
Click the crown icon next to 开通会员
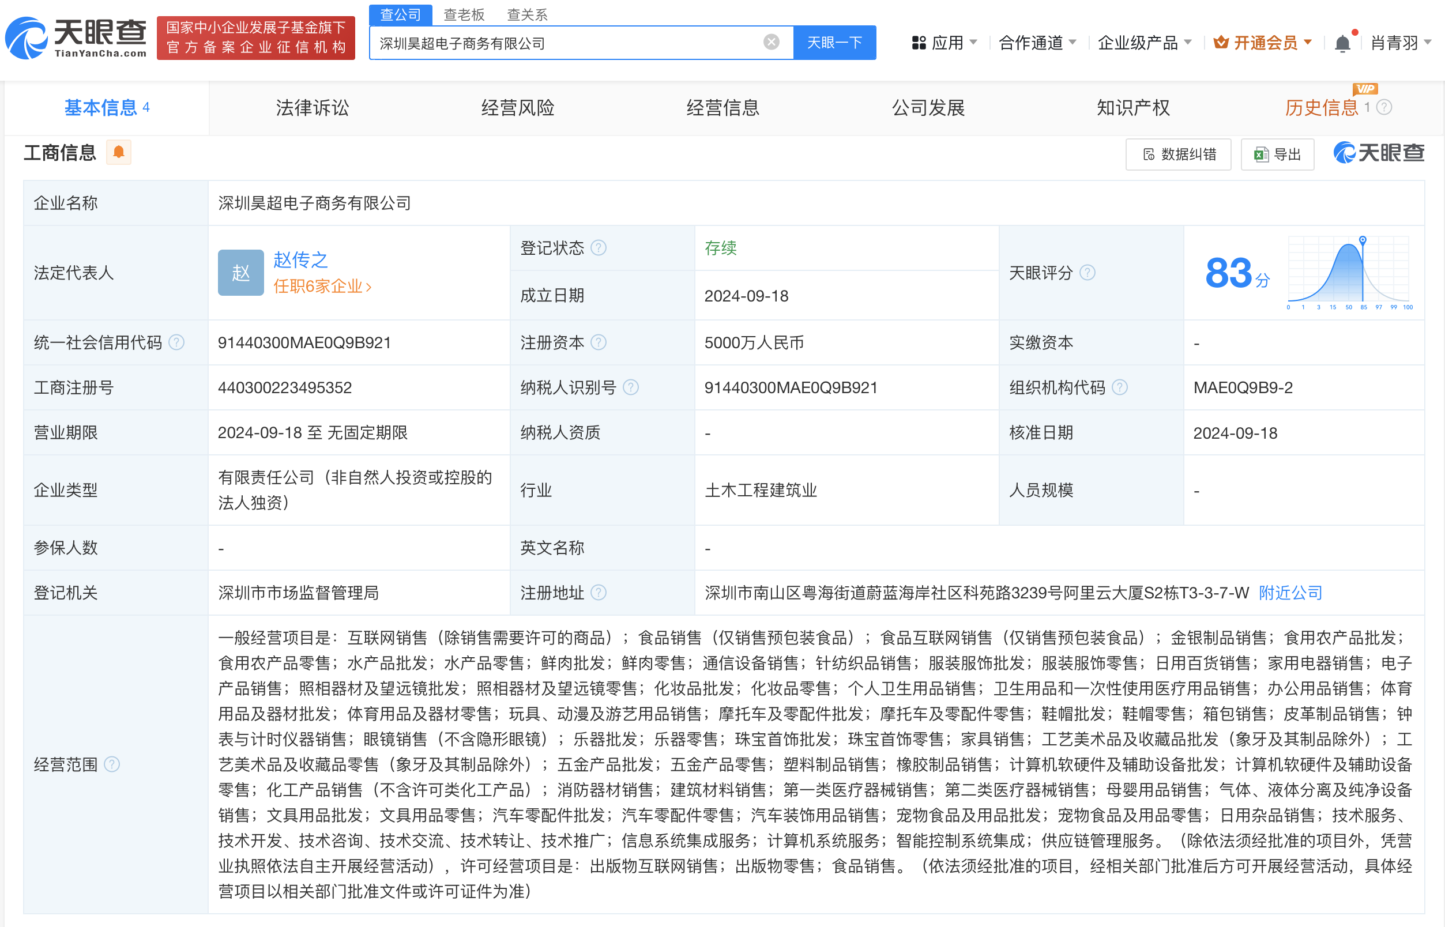[1221, 42]
